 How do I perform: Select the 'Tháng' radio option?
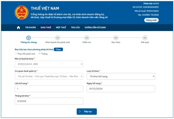point(40,54)
